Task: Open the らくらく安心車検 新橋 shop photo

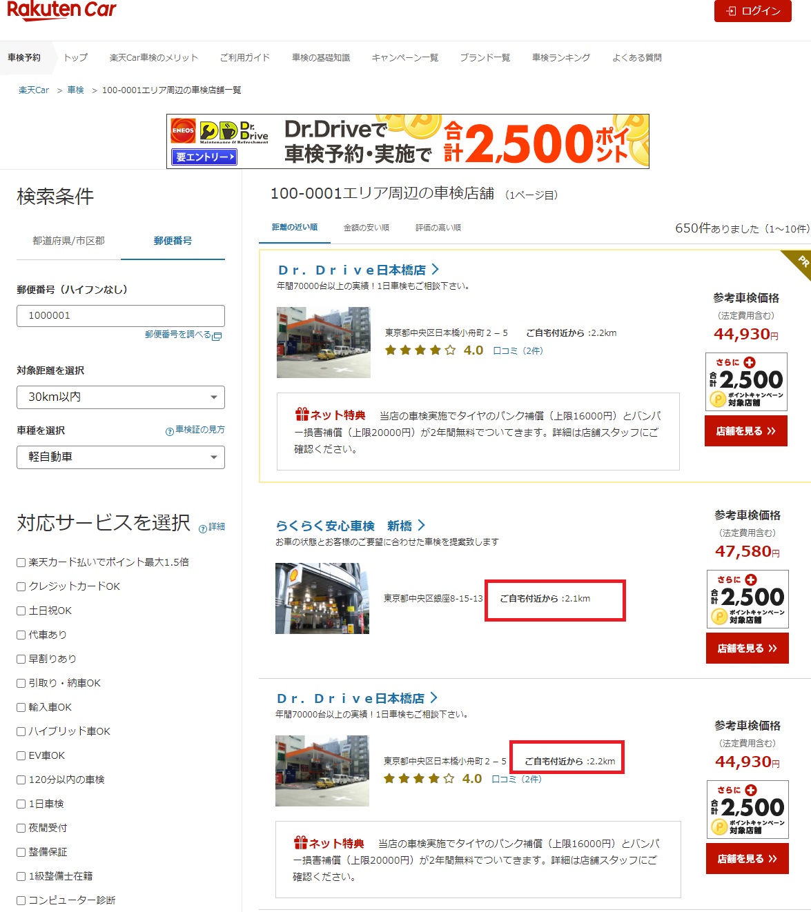Action: coord(322,598)
